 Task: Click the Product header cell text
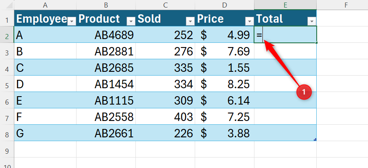click(99, 19)
